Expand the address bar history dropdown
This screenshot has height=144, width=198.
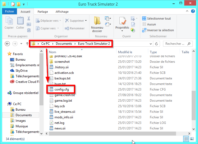click(151, 44)
